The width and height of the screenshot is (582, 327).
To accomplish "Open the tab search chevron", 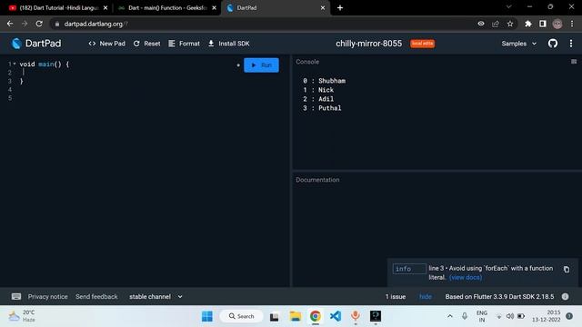I will (509, 6).
